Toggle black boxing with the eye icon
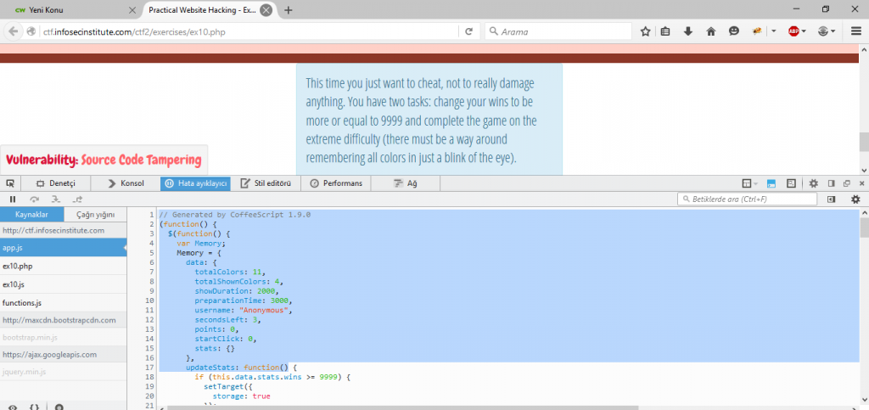This screenshot has height=410, width=869. (12, 407)
